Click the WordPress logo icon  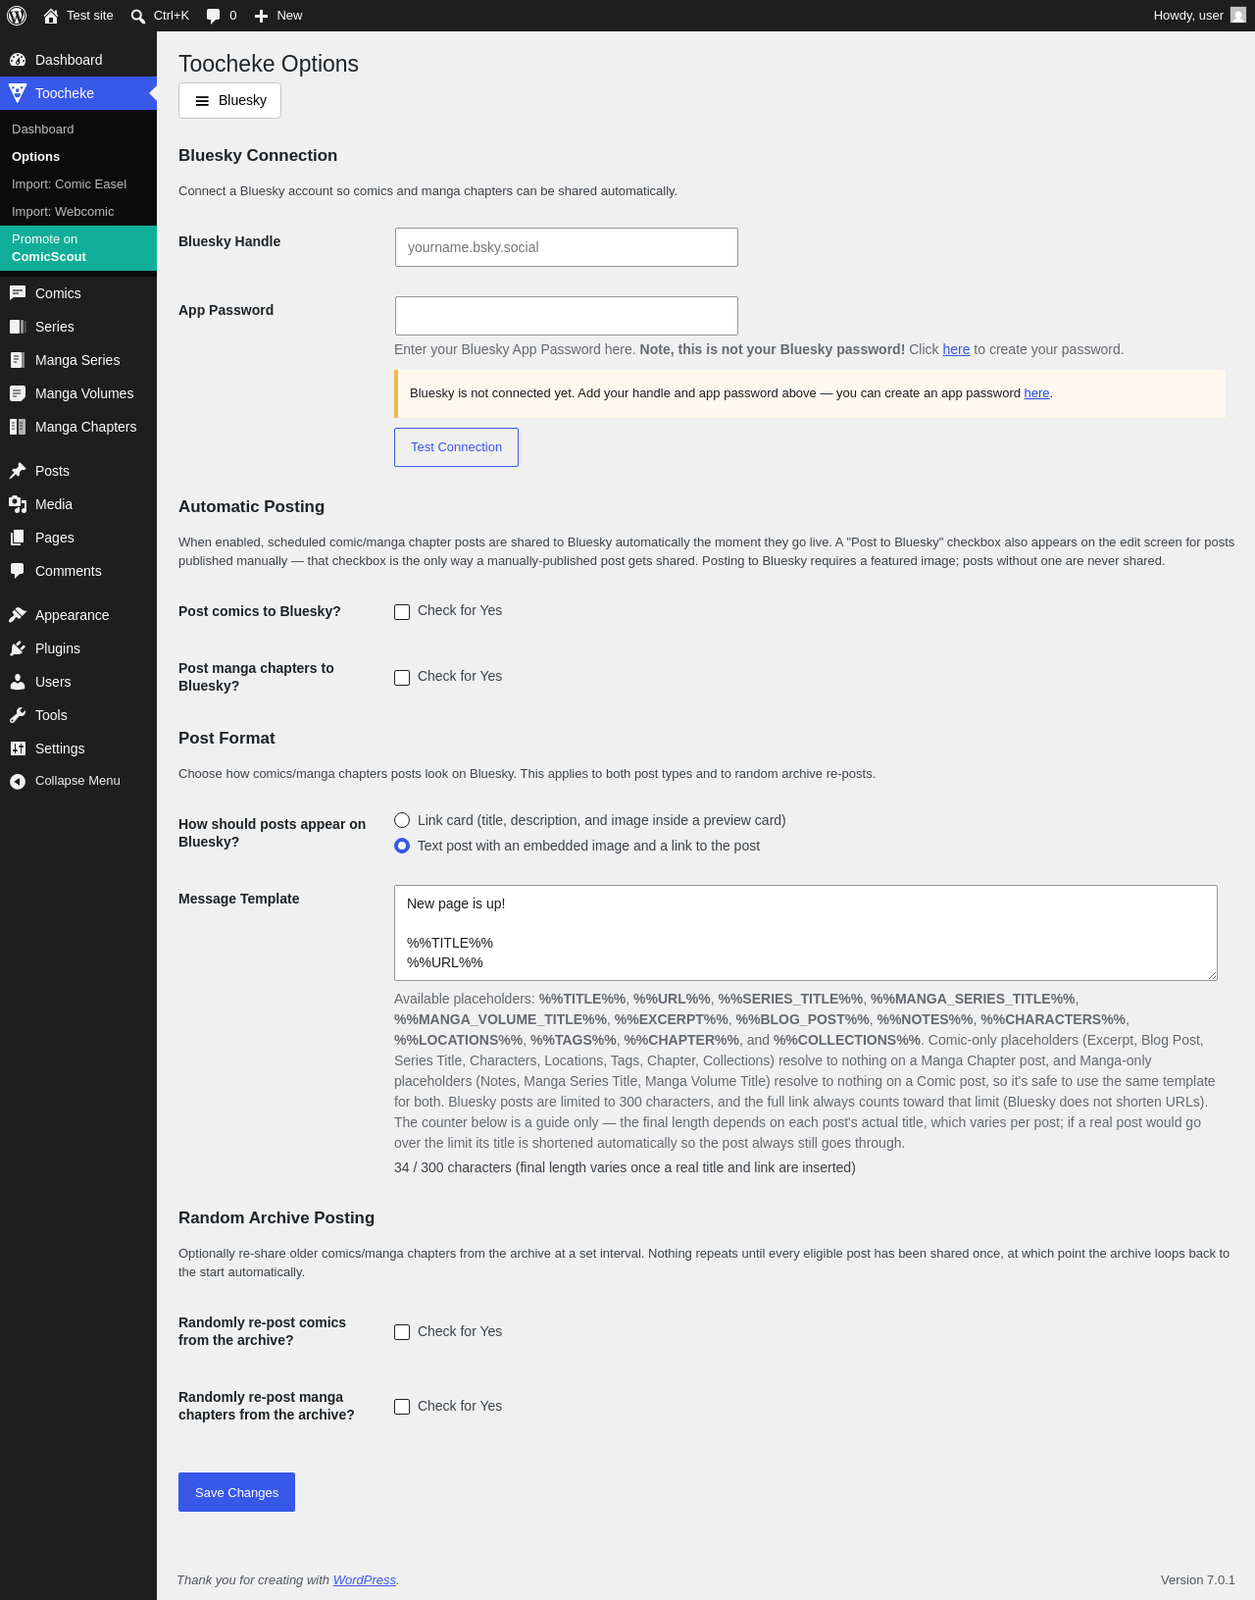coord(17,16)
